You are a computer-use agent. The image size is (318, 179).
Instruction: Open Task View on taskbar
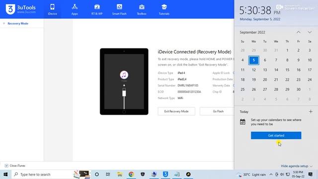click(108, 175)
